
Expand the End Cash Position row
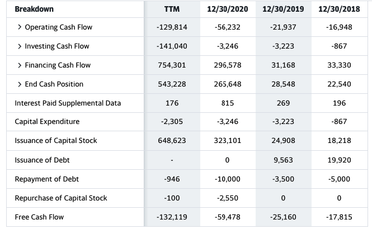coord(20,84)
